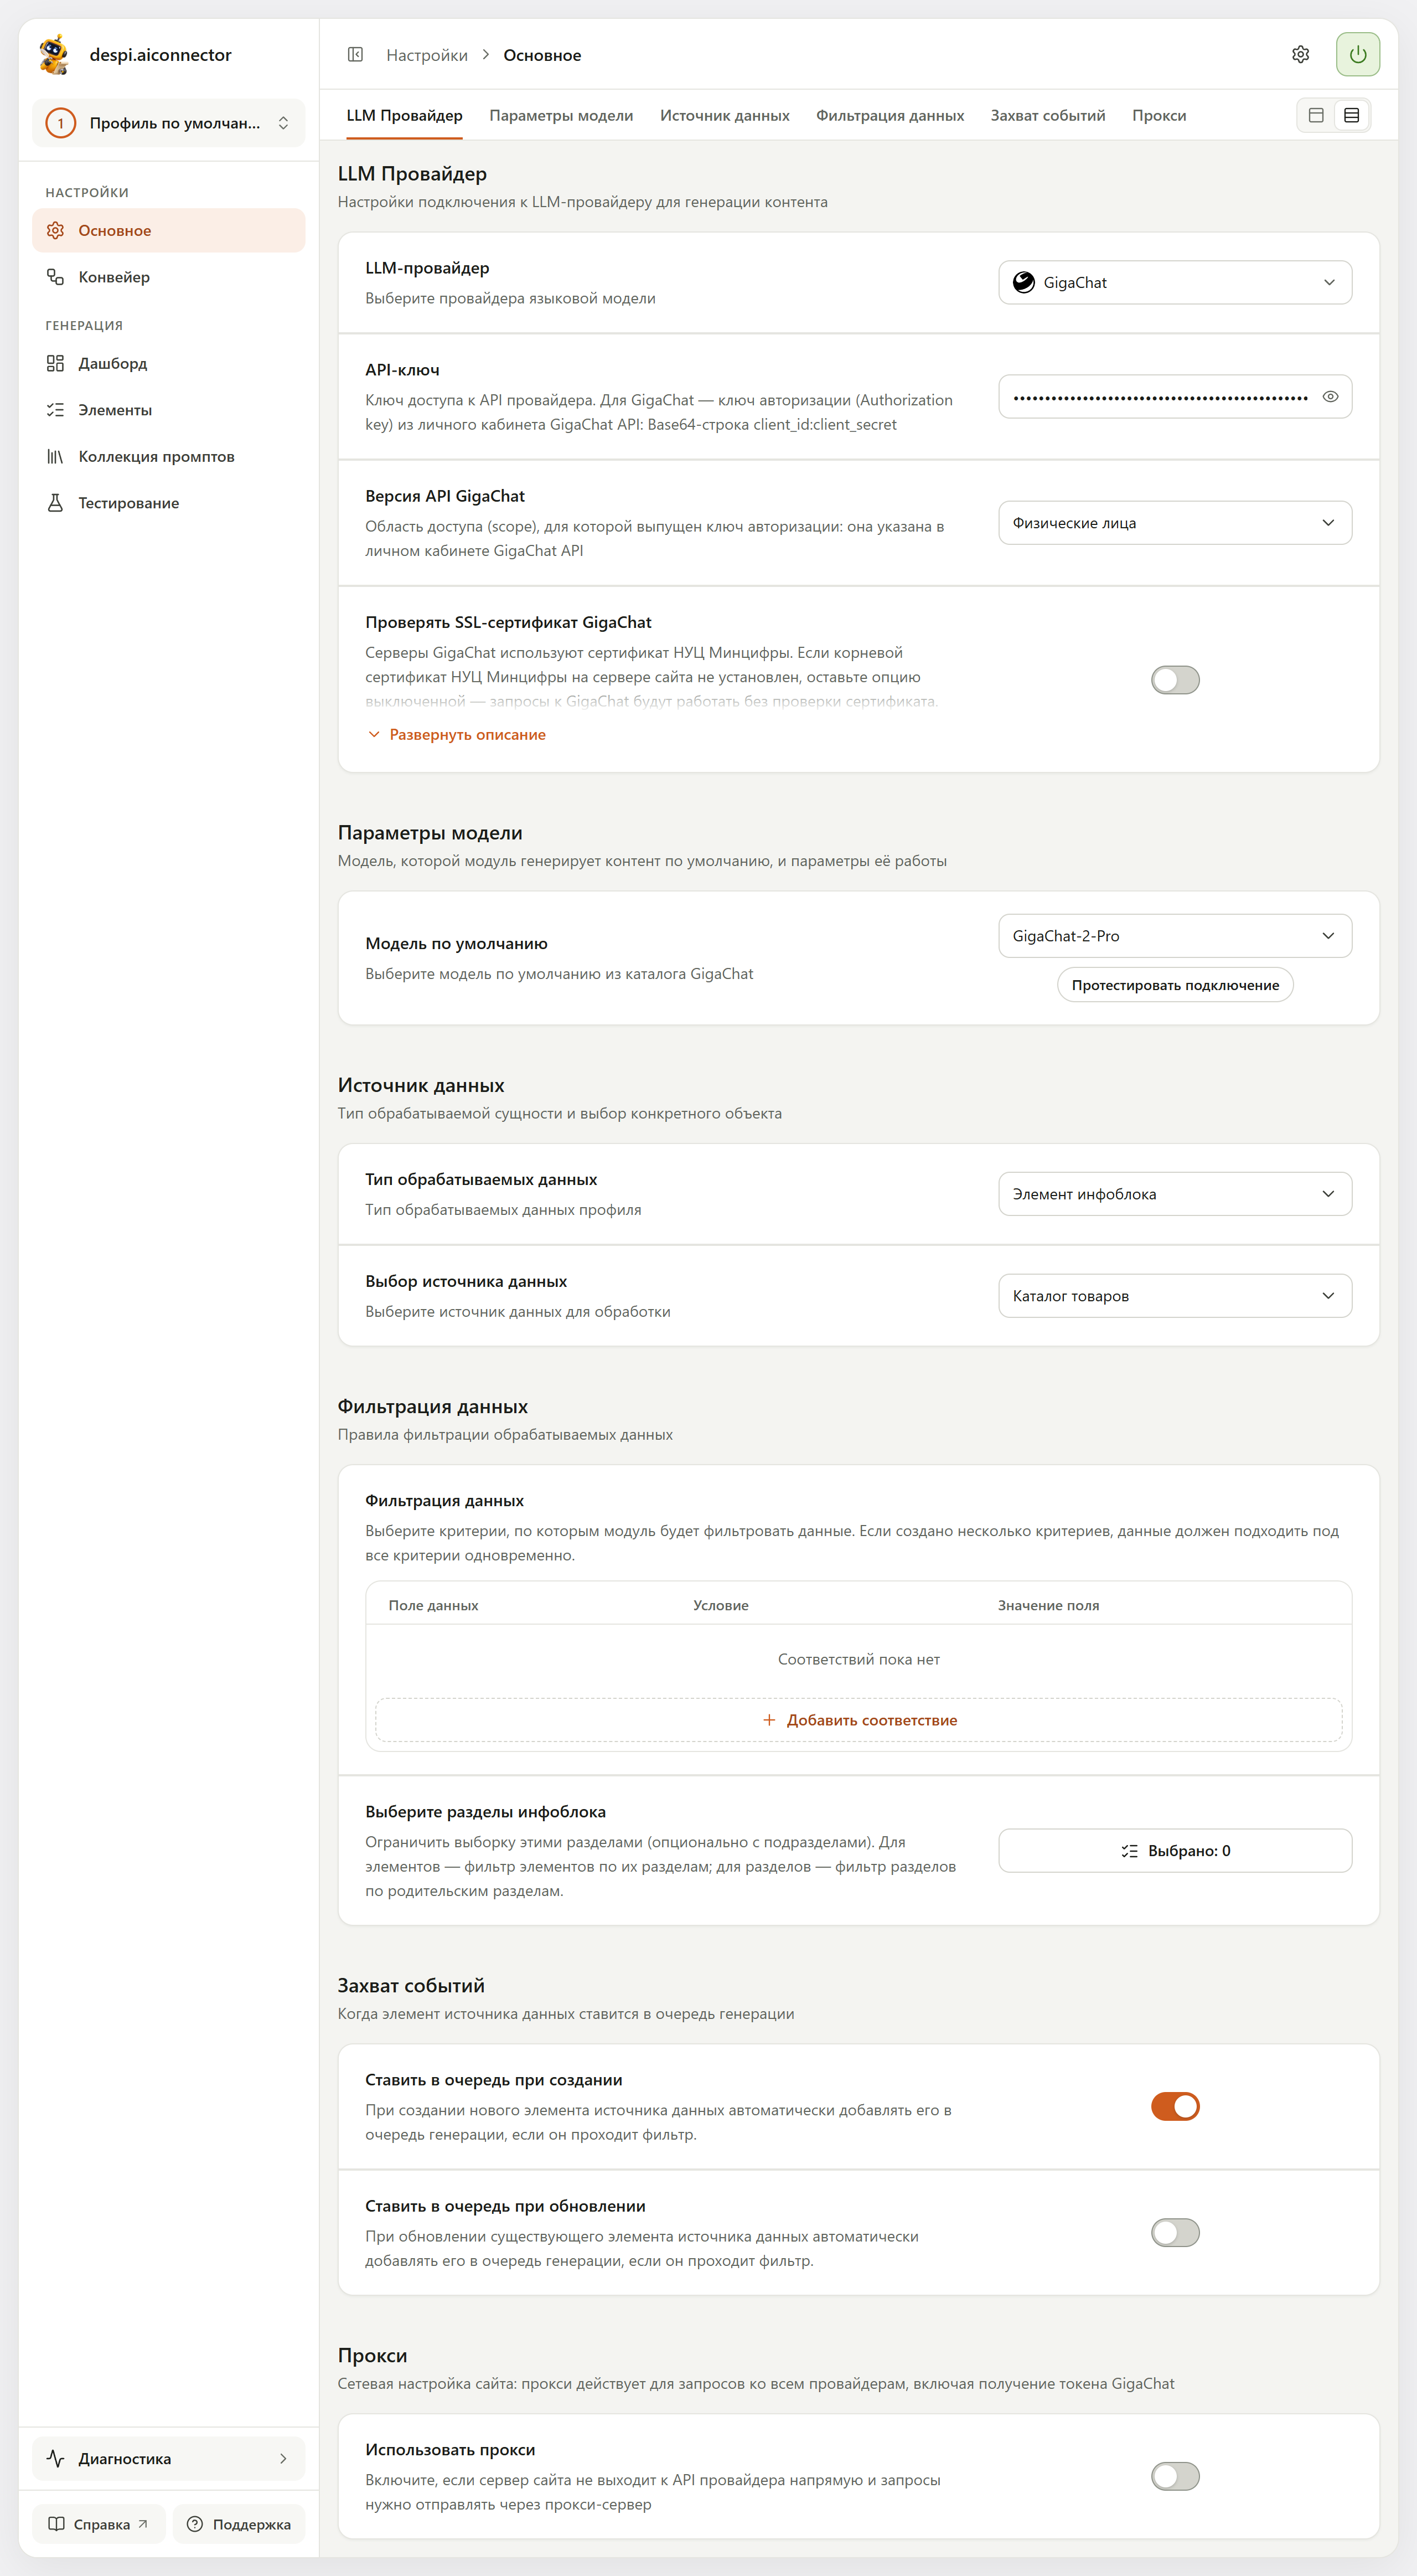The width and height of the screenshot is (1417, 2576).
Task: Switch to Прокси tab
Action: 1159,116
